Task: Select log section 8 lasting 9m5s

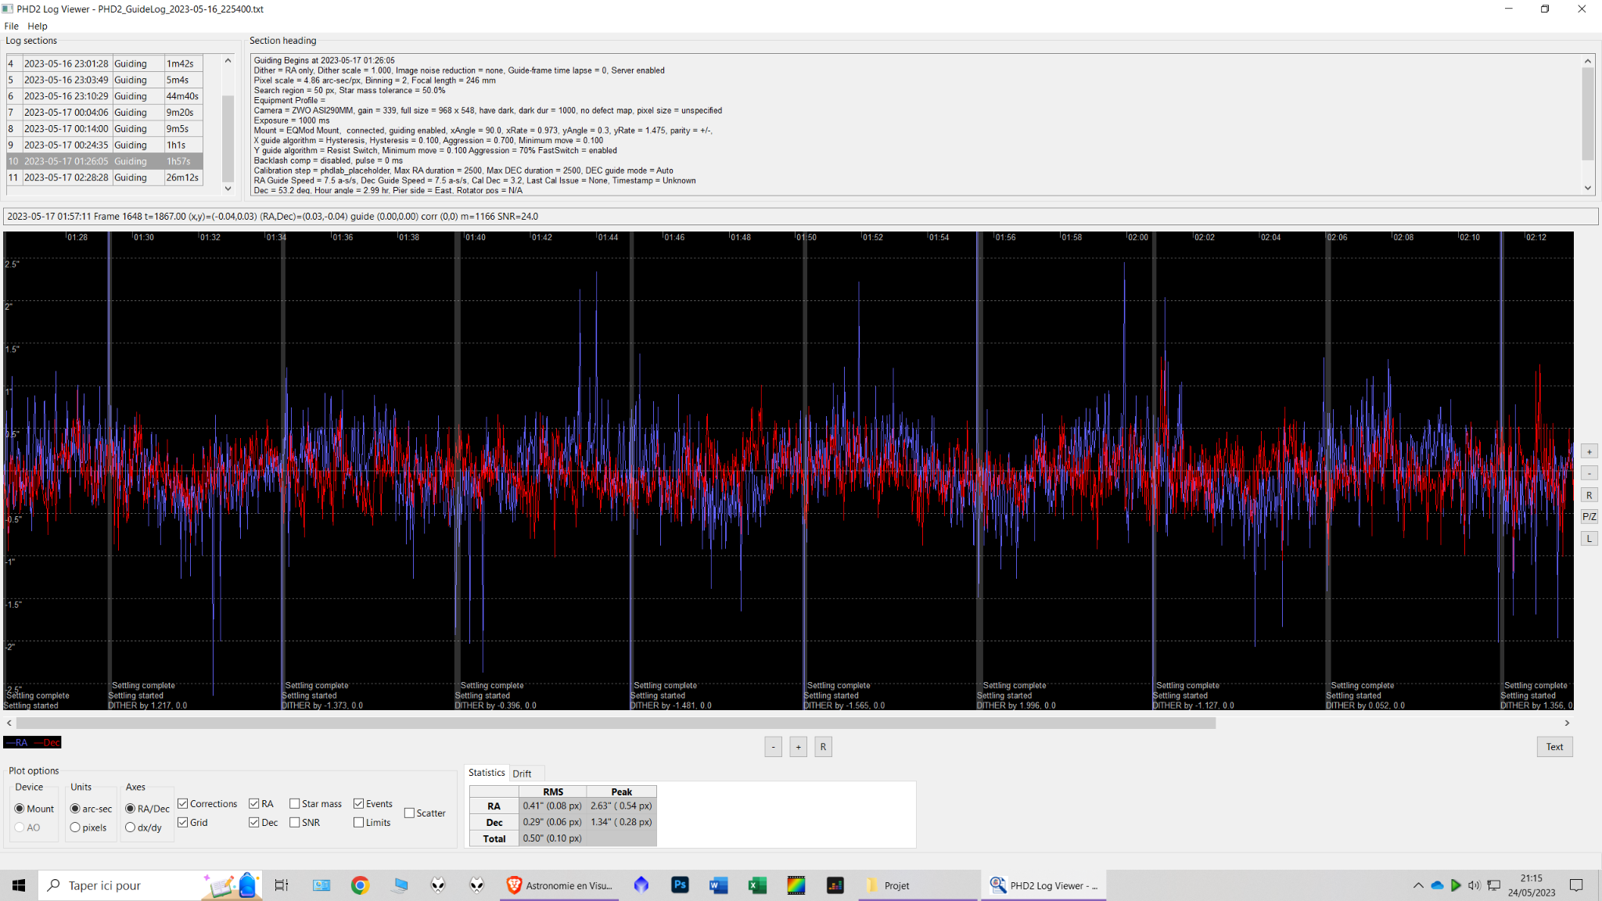Action: pos(105,129)
